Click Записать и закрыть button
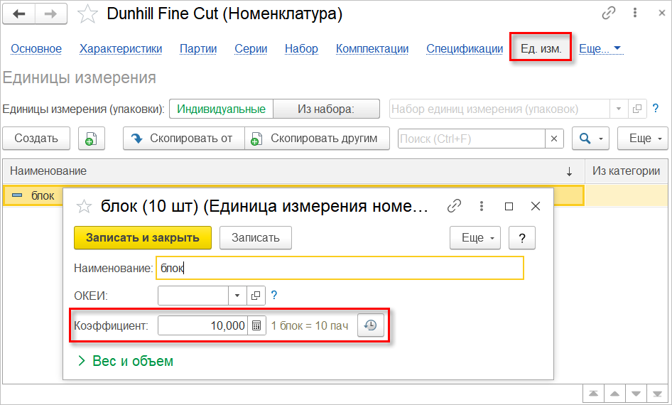672x405 pixels. (x=143, y=238)
